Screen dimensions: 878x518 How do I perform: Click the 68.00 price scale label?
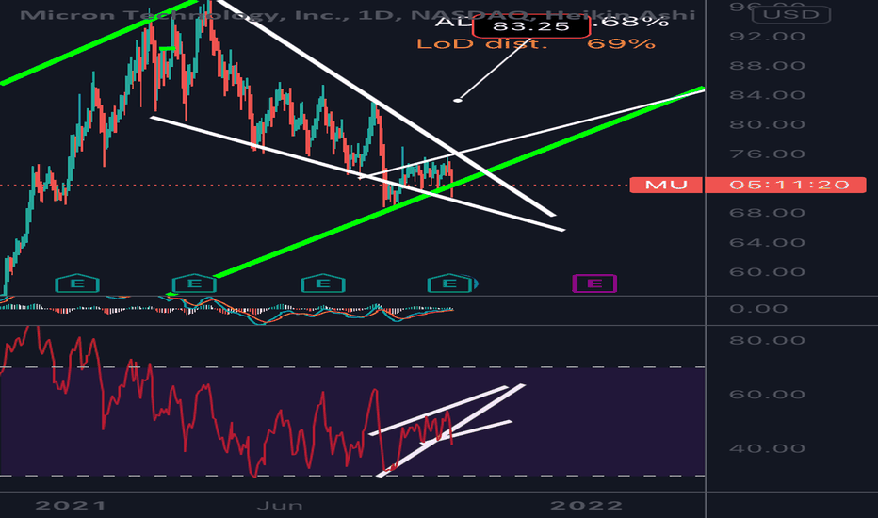(767, 213)
